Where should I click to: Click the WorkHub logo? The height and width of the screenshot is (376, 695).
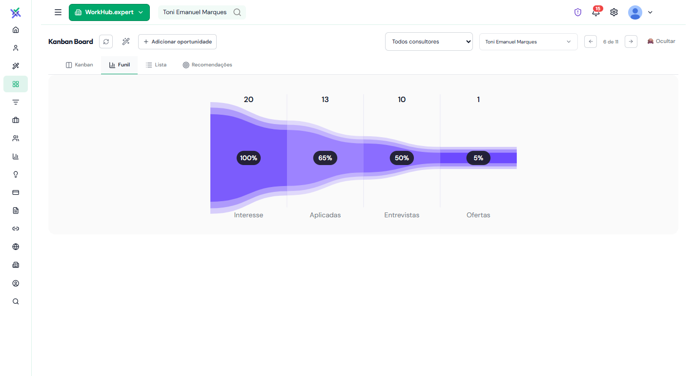[x=16, y=12]
